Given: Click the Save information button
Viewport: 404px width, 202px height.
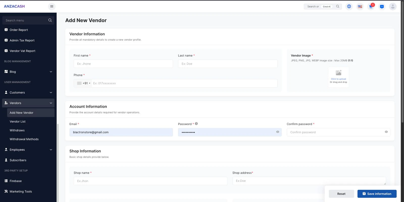Looking at the screenshot, I should pyautogui.click(x=377, y=194).
